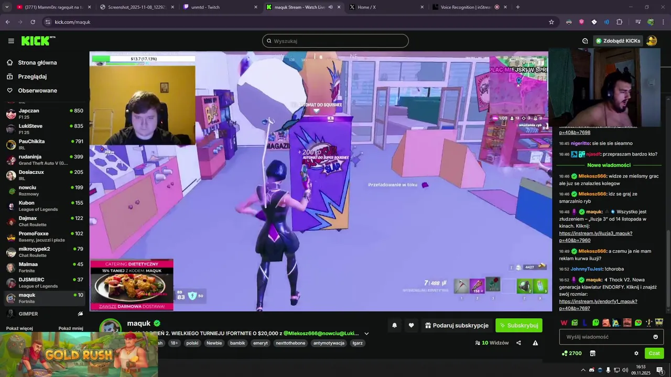
Task: Click the Wyszukaj search field
Action: (x=335, y=41)
